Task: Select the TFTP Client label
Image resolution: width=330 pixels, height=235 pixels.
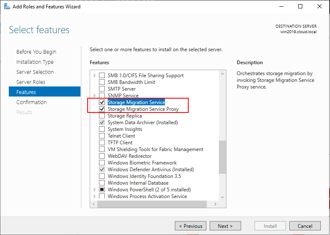Action: point(120,143)
